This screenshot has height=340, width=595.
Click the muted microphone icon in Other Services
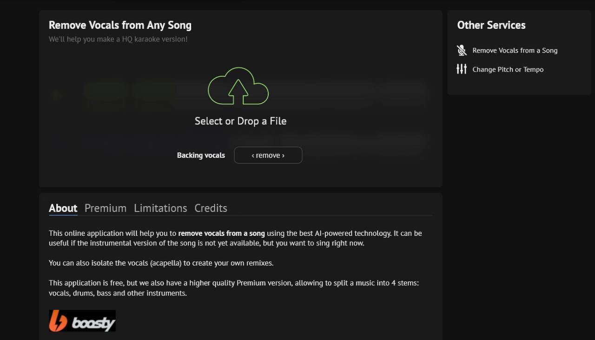pyautogui.click(x=462, y=50)
